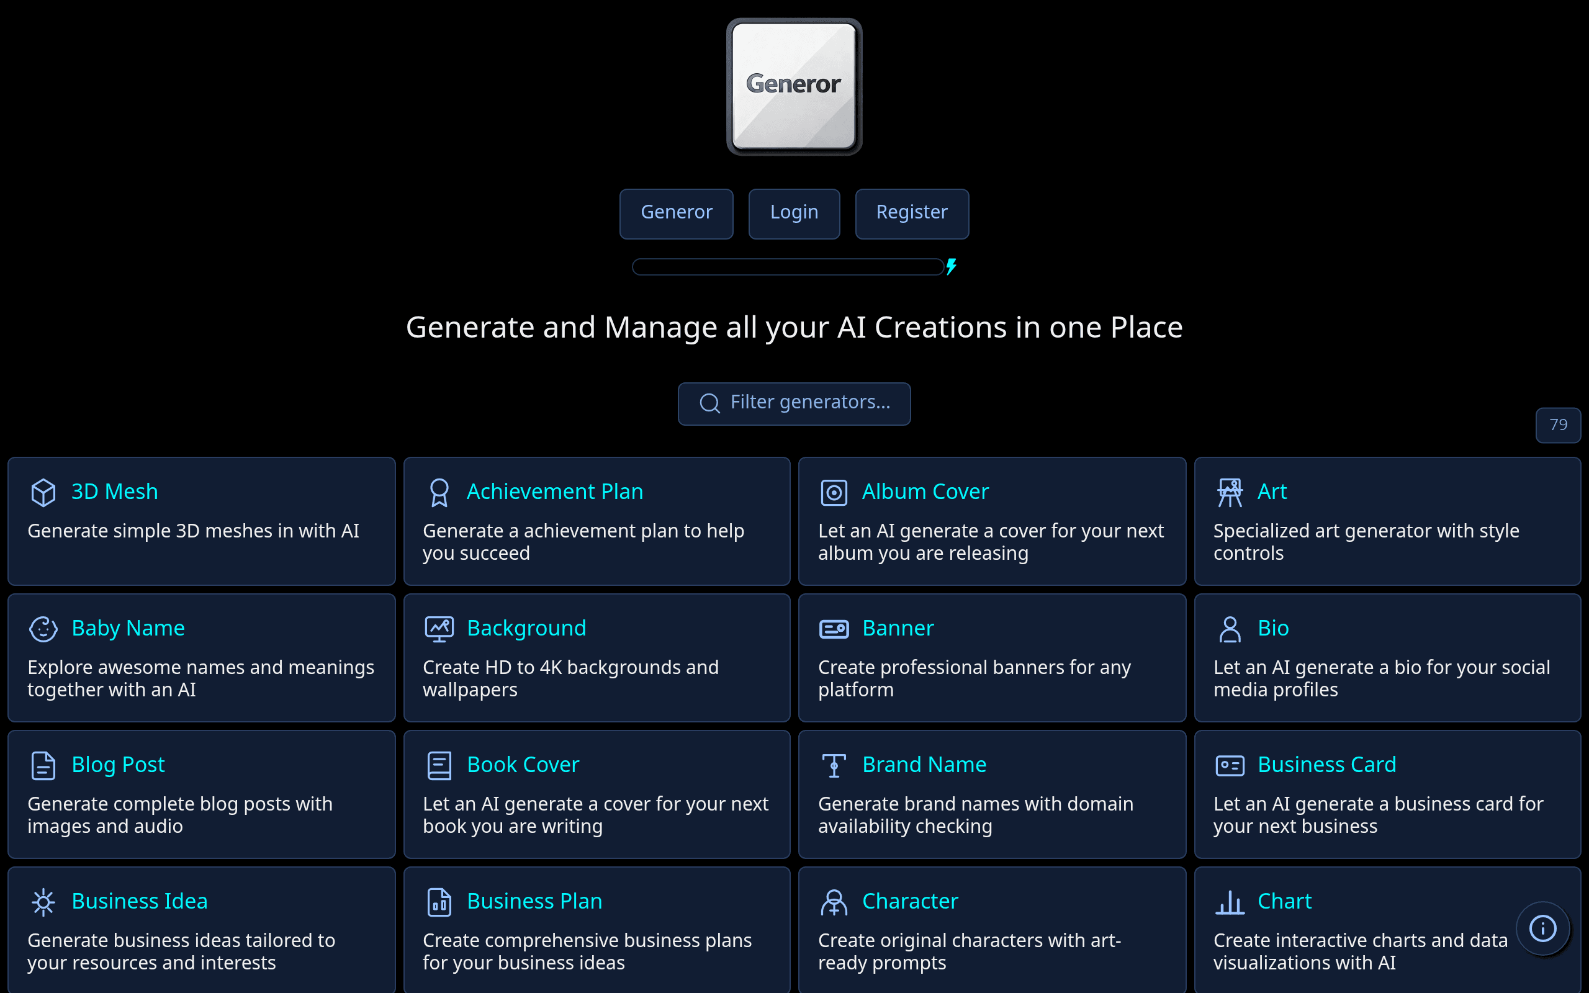Open the Baby Name generator
This screenshot has width=1589, height=993.
click(x=128, y=628)
